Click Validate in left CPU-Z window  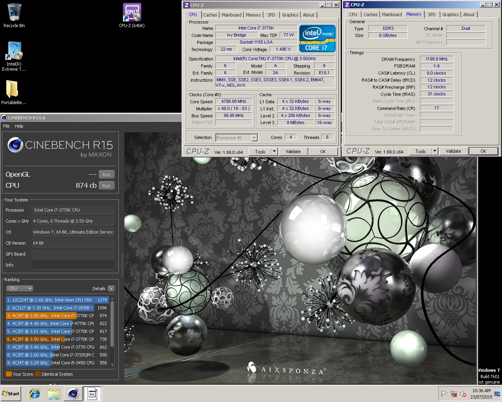tap(293, 152)
